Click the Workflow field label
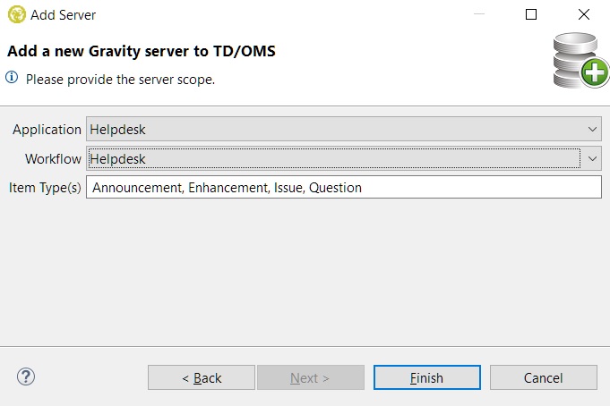 53,159
